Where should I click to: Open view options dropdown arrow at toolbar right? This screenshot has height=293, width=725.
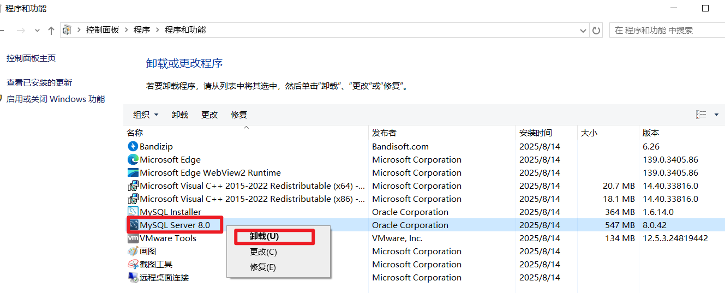click(717, 115)
